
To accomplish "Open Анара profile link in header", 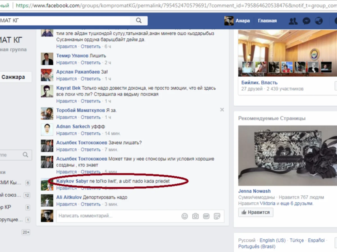I will click(243, 21).
